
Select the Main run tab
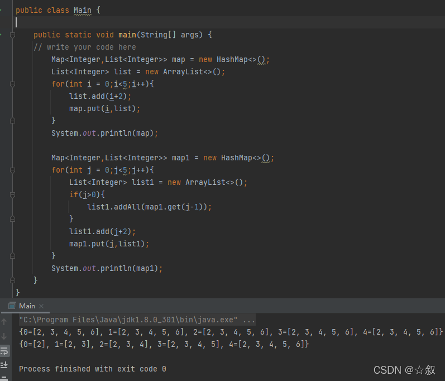[27, 306]
